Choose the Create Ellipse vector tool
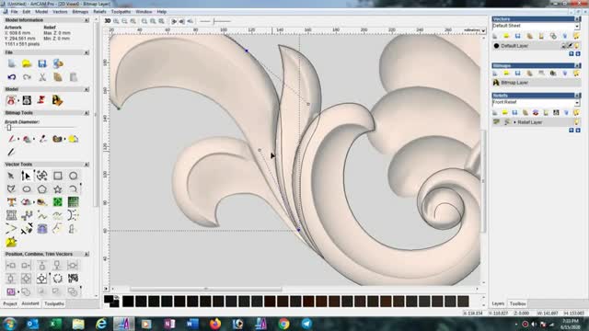Image resolution: width=589 pixels, height=331 pixels. pos(27,189)
